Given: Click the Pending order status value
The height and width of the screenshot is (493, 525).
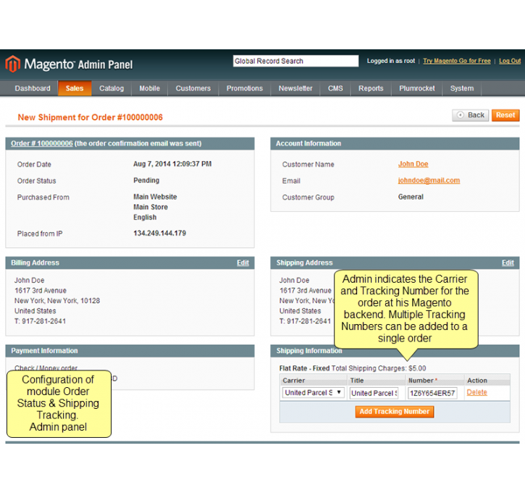Looking at the screenshot, I should coord(146,181).
